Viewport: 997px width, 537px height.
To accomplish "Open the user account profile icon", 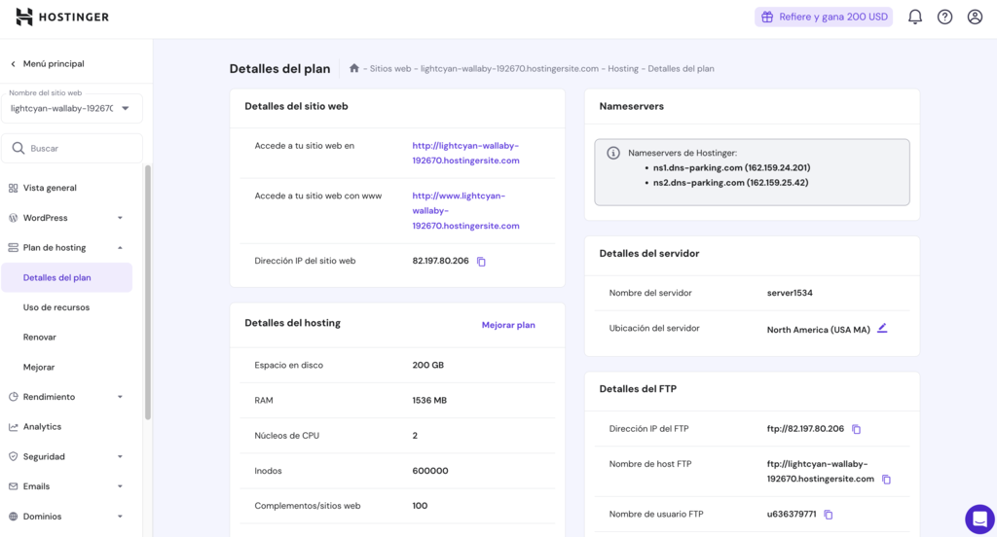I will click(975, 17).
